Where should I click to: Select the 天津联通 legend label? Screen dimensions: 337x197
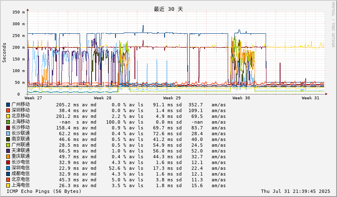tap(21, 151)
